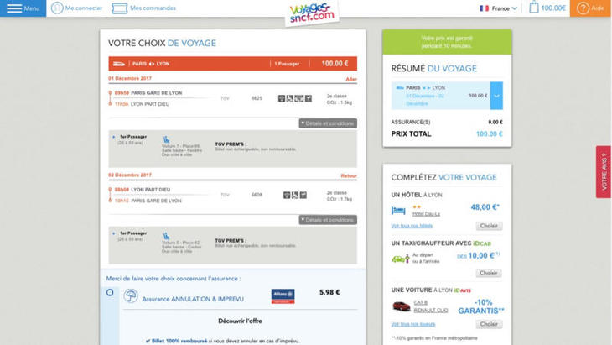Open the hamburger Menu icon

tap(13, 8)
